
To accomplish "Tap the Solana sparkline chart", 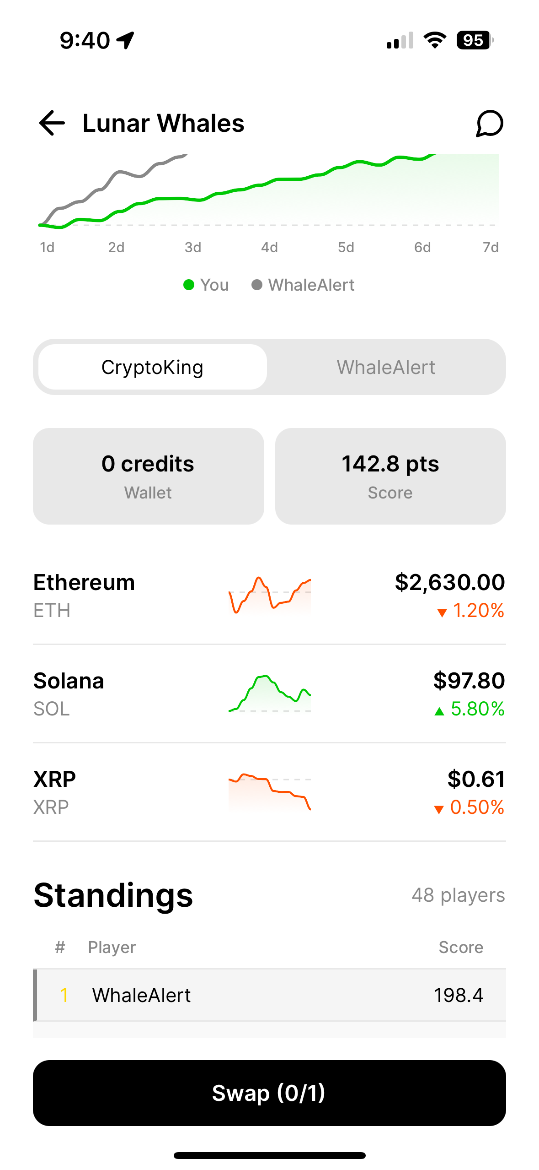I will point(269,693).
